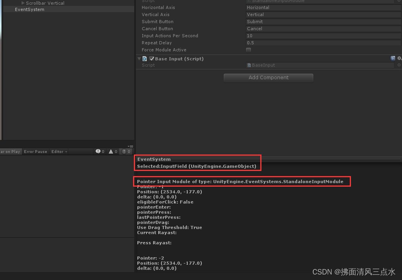
Task: Edit Input Actions Per Second value
Action: [x=323, y=36]
